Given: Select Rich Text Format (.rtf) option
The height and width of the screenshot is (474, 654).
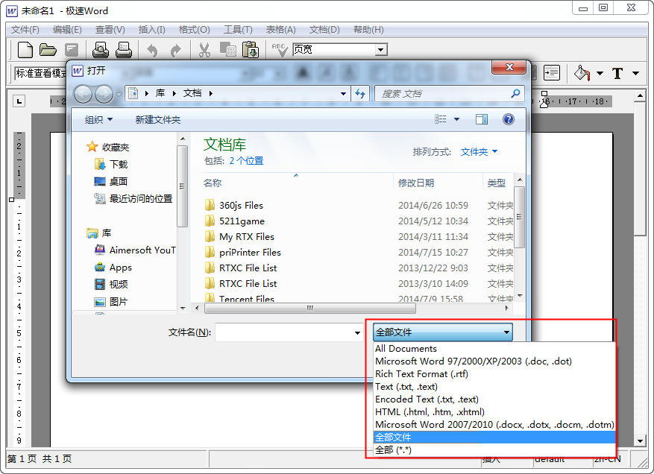Looking at the screenshot, I should (494, 374).
